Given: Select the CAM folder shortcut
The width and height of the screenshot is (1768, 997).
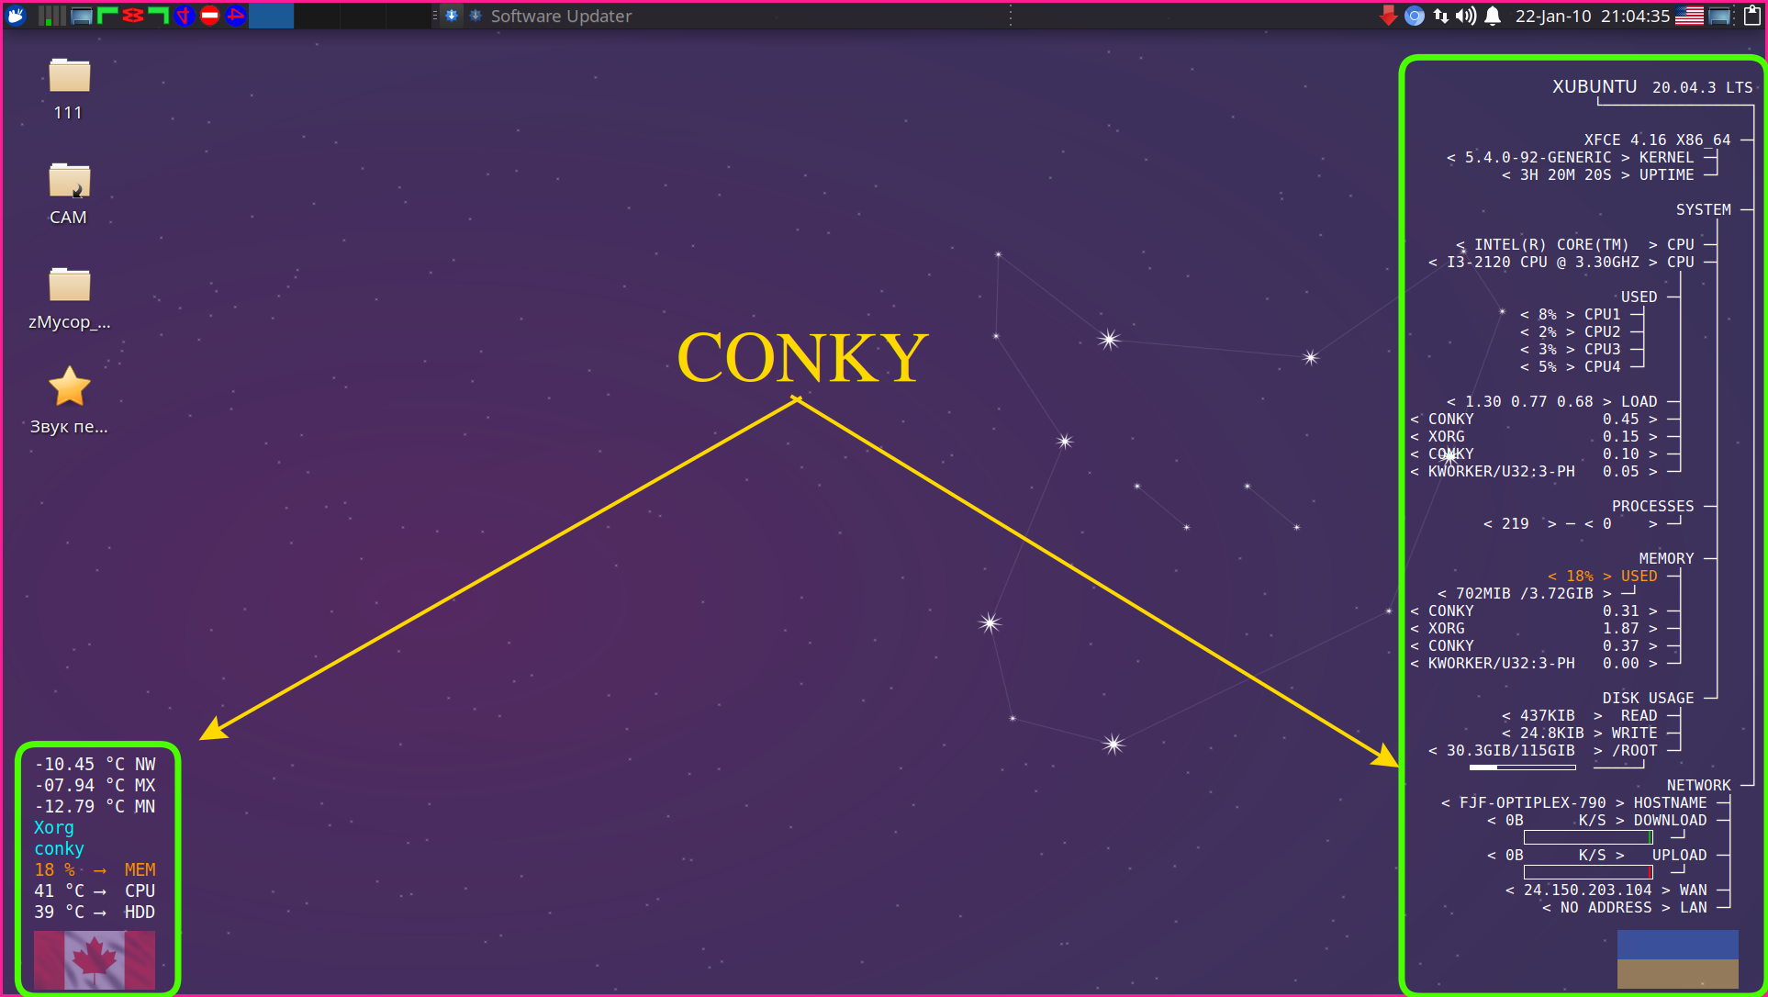Looking at the screenshot, I should (x=69, y=194).
